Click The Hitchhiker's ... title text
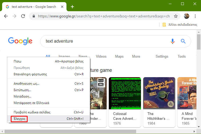The width and height of the screenshot is (201, 134). tap(158, 116)
